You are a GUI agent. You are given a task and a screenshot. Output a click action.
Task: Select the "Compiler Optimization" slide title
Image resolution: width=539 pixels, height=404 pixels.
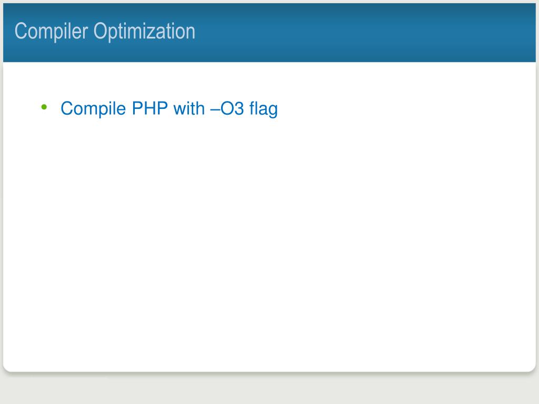tap(105, 32)
